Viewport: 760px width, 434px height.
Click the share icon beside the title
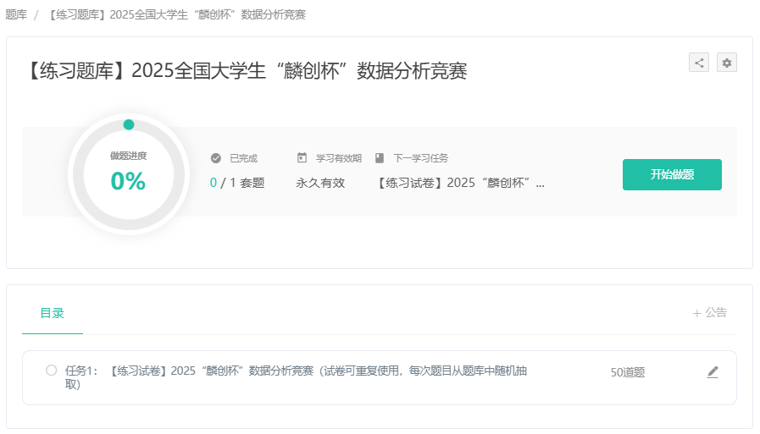[x=699, y=63]
